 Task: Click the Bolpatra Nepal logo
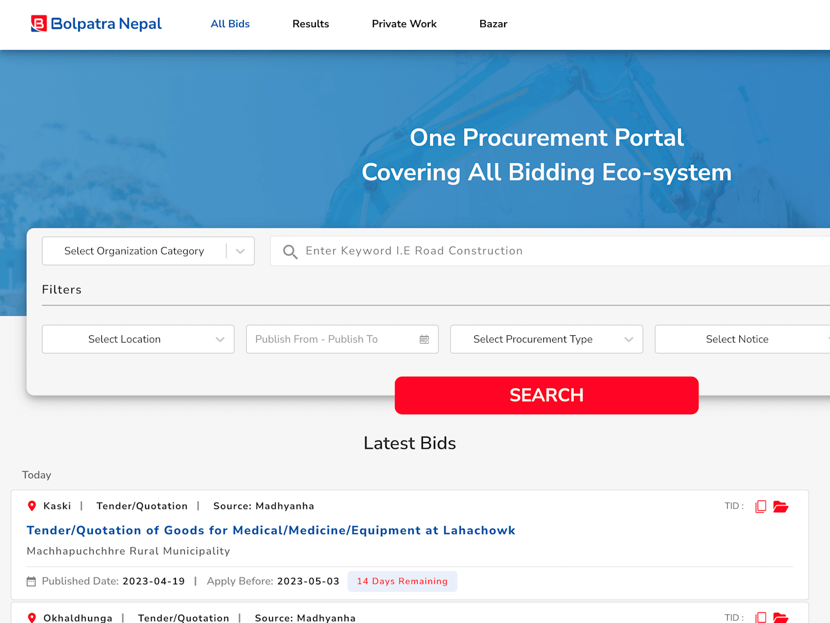point(96,24)
